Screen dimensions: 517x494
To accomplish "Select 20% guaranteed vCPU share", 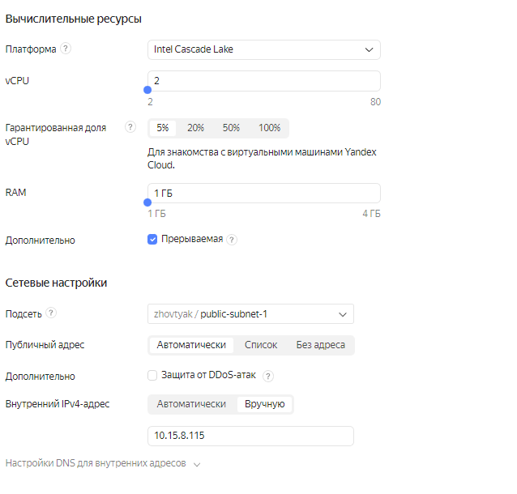I will [195, 128].
